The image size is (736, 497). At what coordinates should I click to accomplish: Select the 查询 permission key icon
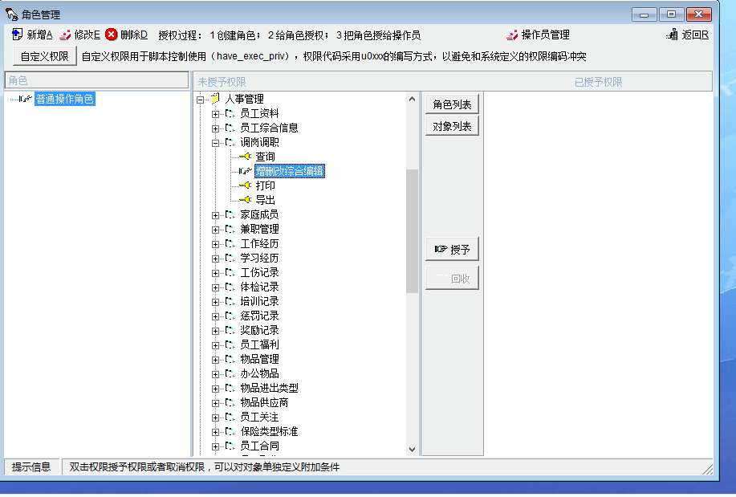(x=246, y=157)
